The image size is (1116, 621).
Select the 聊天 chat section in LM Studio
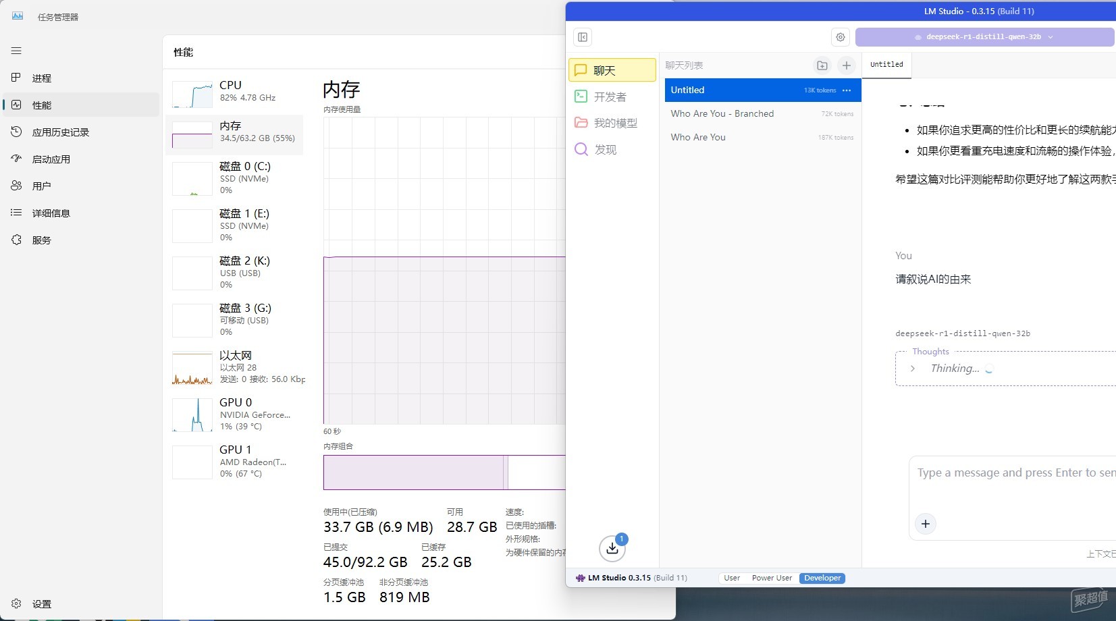tap(612, 70)
